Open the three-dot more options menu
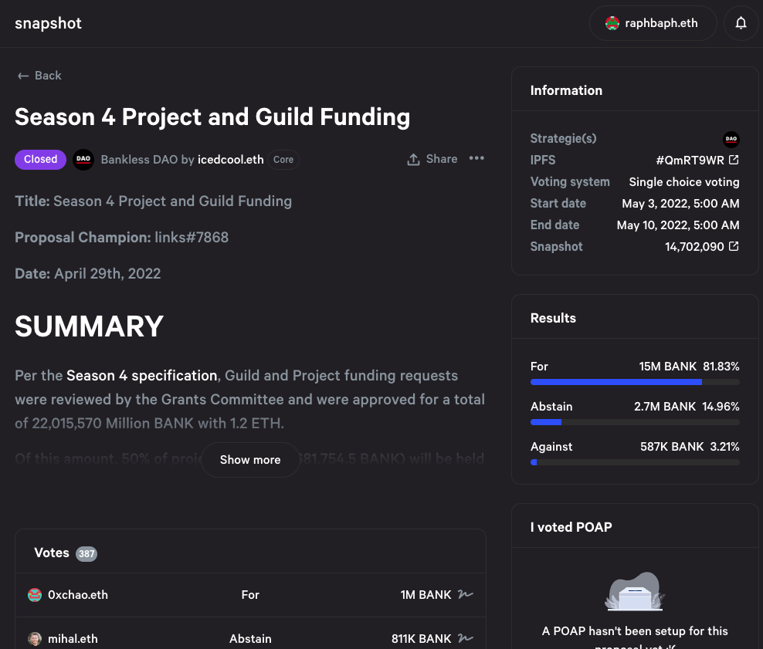 (x=476, y=158)
